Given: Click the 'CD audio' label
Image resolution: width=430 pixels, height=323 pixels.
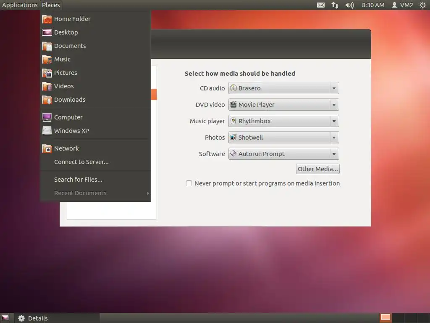Looking at the screenshot, I should pyautogui.click(x=212, y=88).
